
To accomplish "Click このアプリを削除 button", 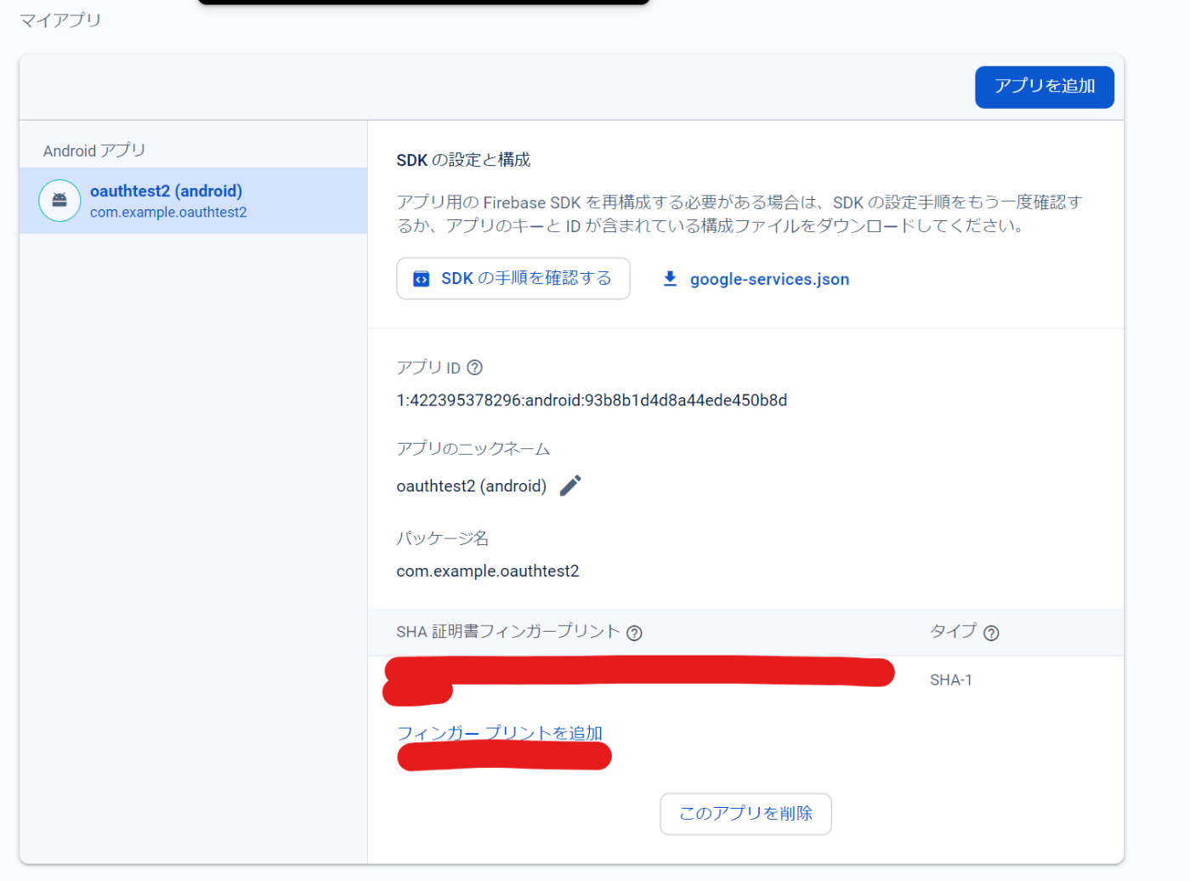I will [745, 814].
